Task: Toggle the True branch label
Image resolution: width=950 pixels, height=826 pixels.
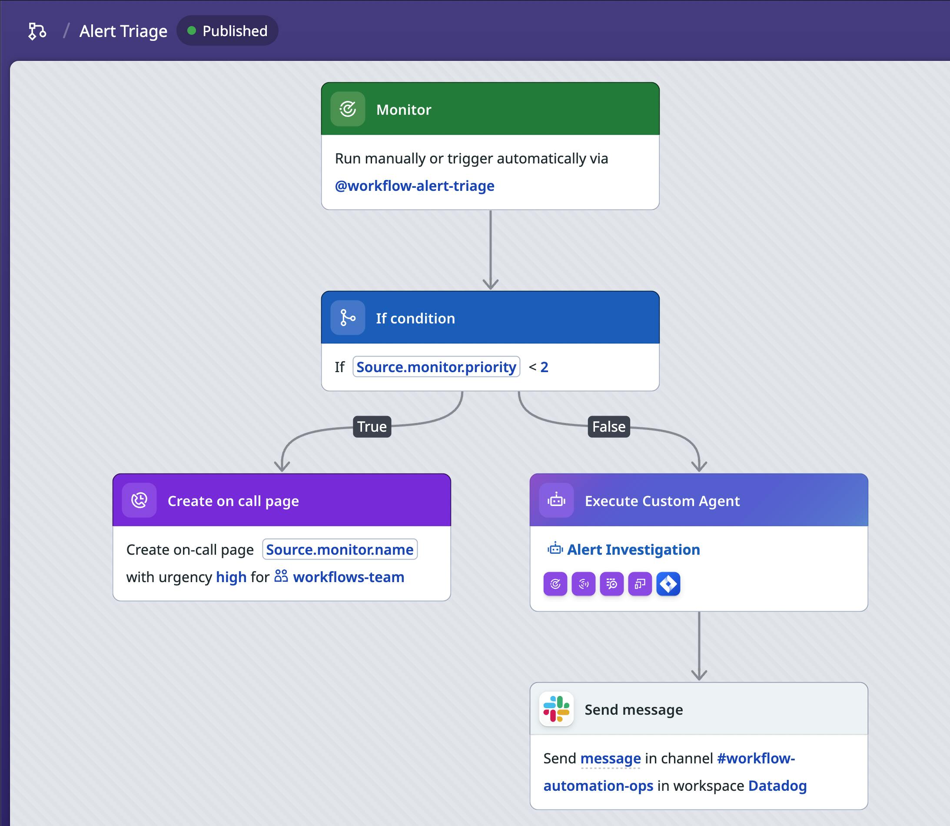Action: coord(372,426)
